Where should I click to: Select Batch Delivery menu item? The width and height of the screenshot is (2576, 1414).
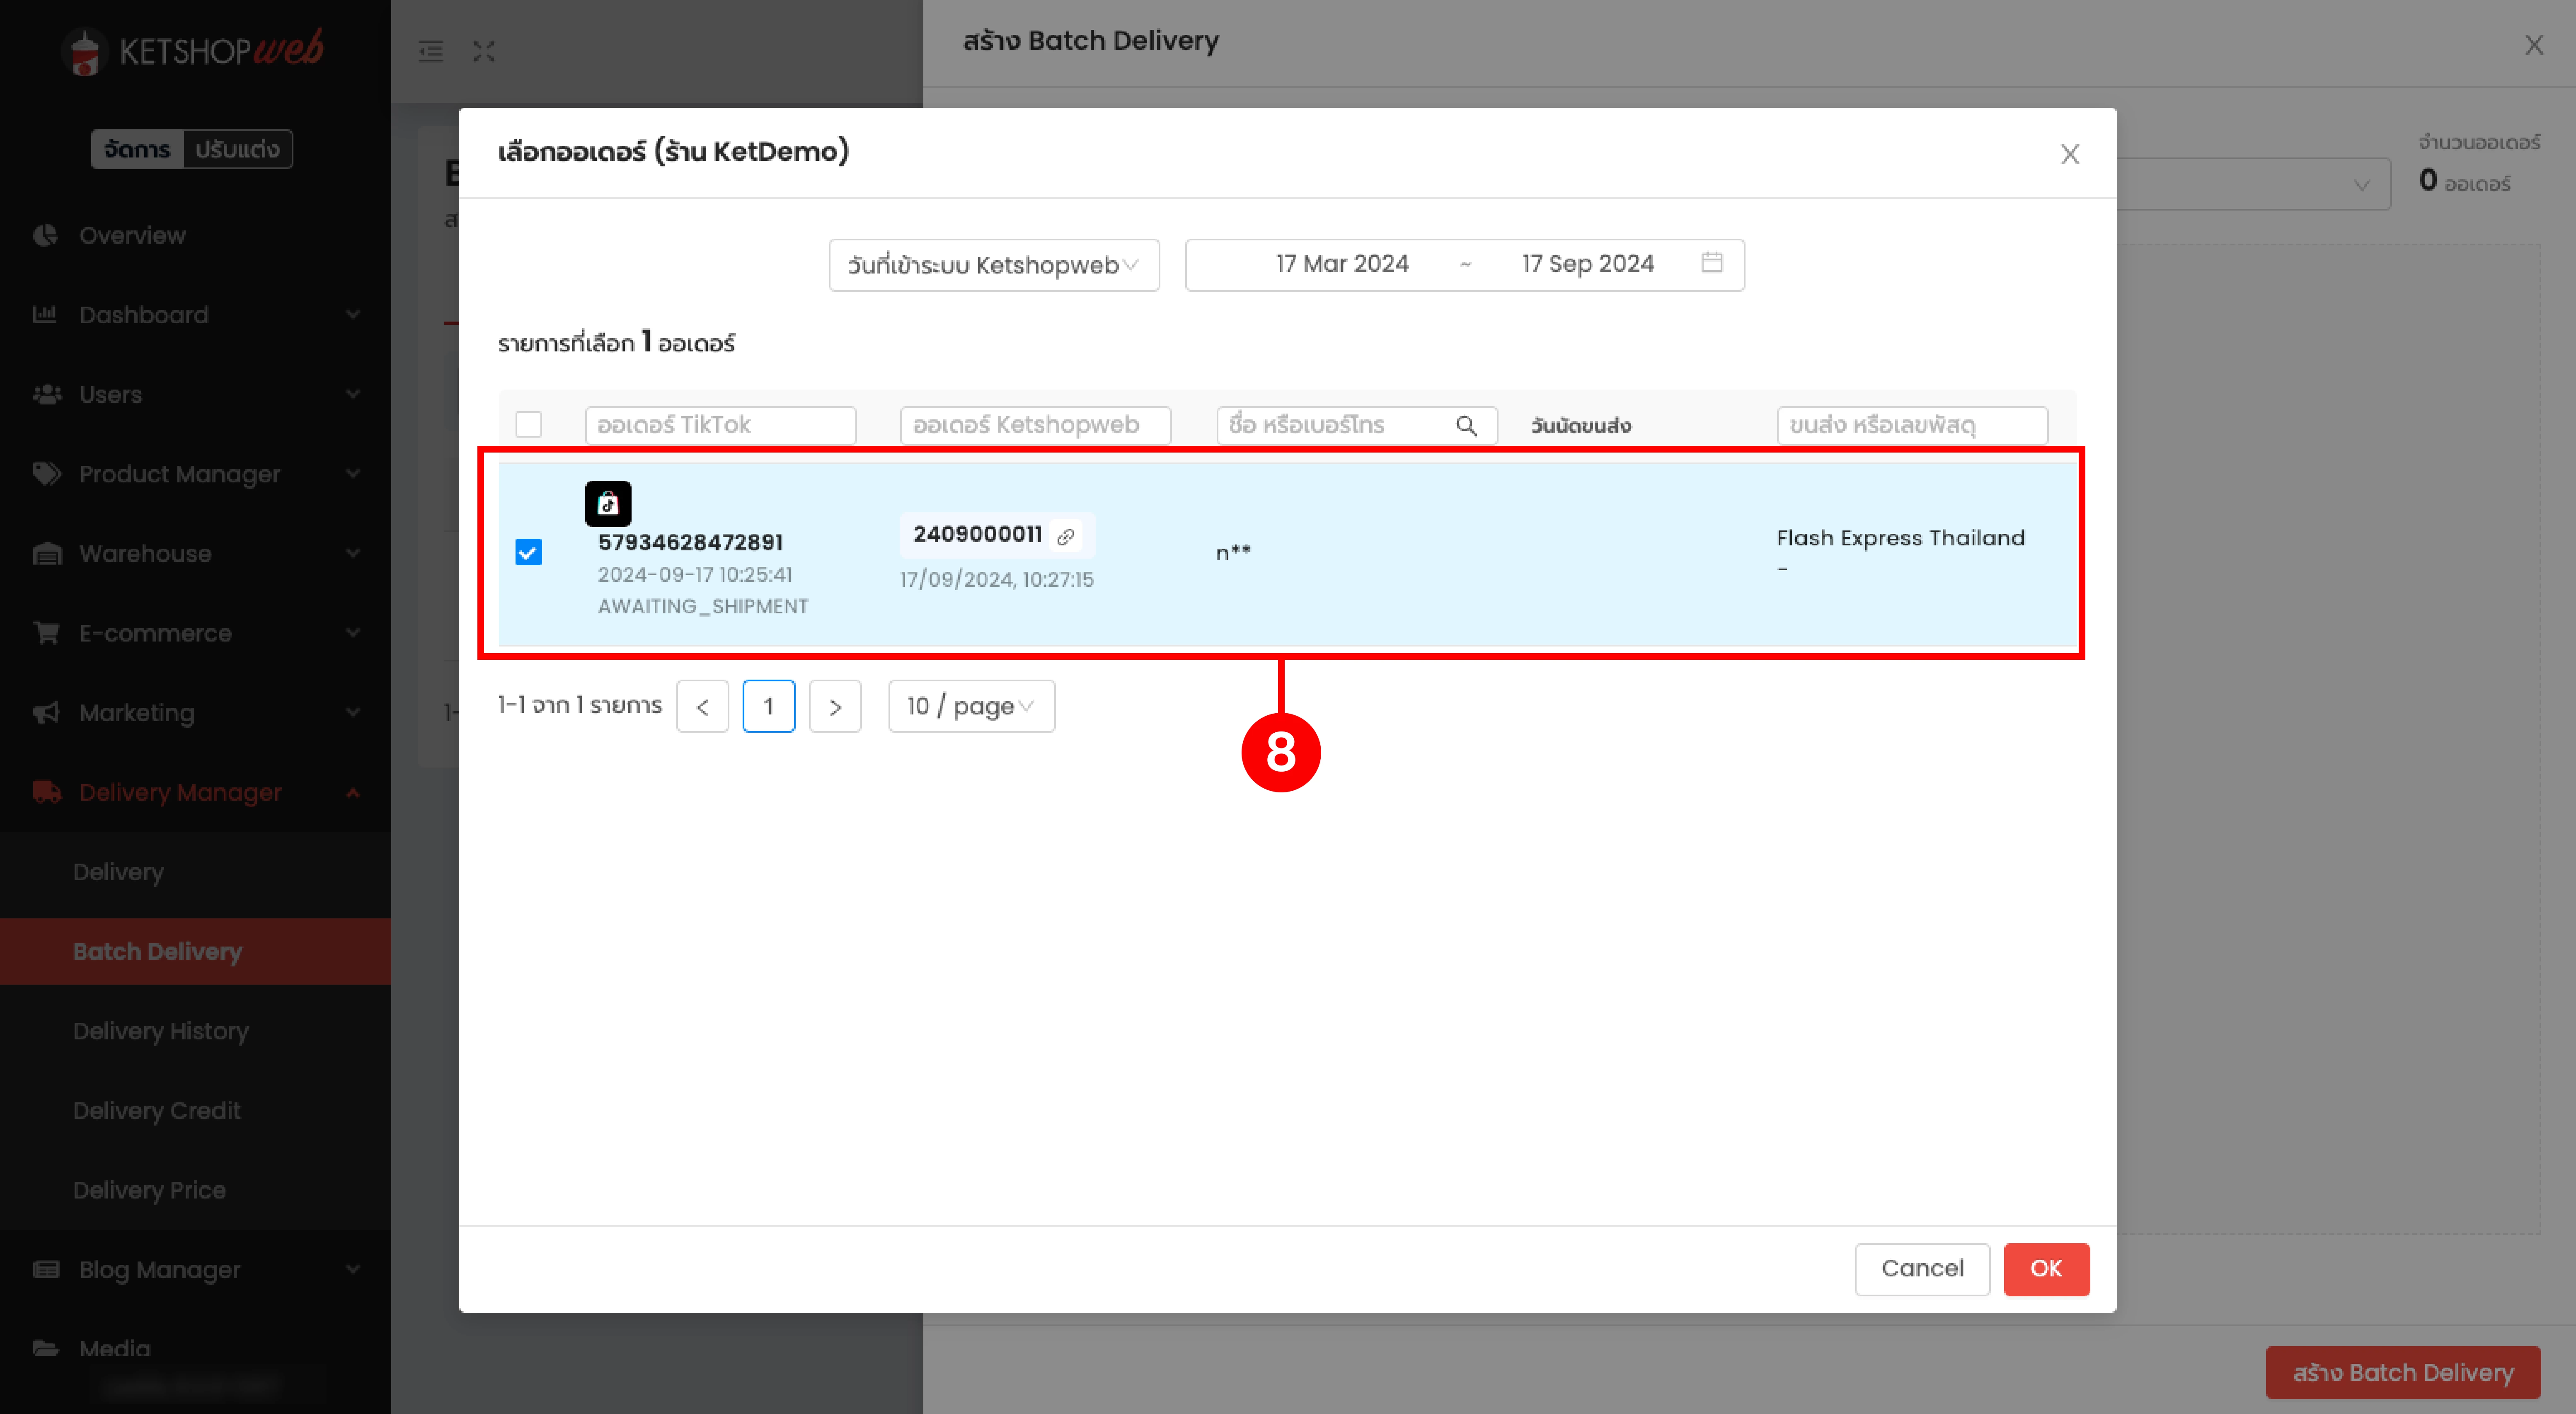(x=195, y=951)
